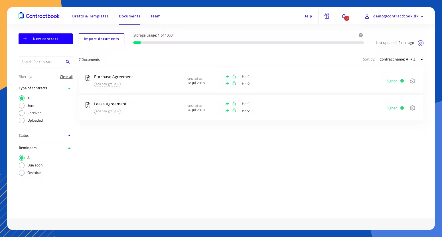Click the share arrow beside User2 on Purchase Agreement
The width and height of the screenshot is (442, 237).
(227, 83)
